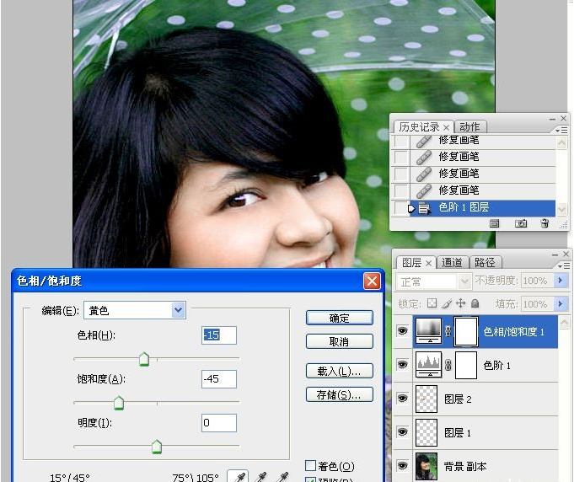
Task: Click the 确定 OK button
Action: click(340, 318)
